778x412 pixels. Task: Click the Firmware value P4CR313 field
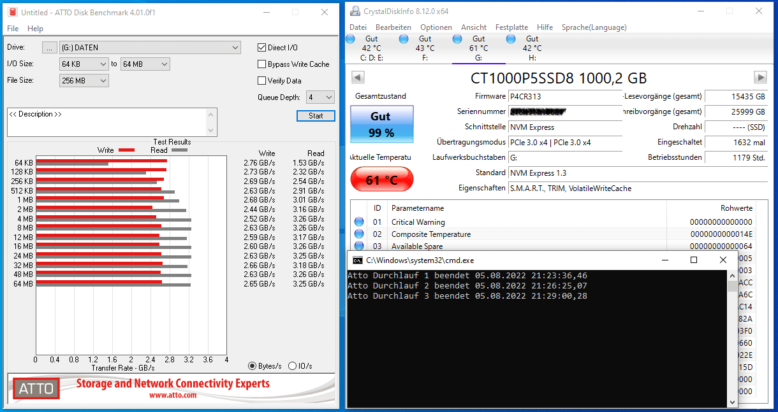(x=565, y=96)
